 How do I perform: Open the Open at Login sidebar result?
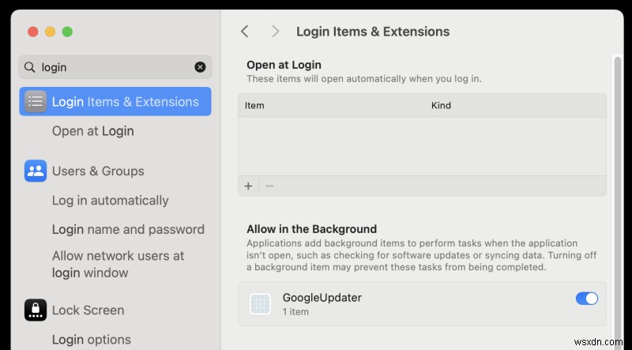pyautogui.click(x=93, y=131)
